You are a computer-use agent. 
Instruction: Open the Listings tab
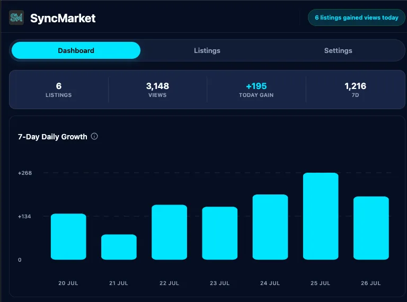[x=207, y=50]
